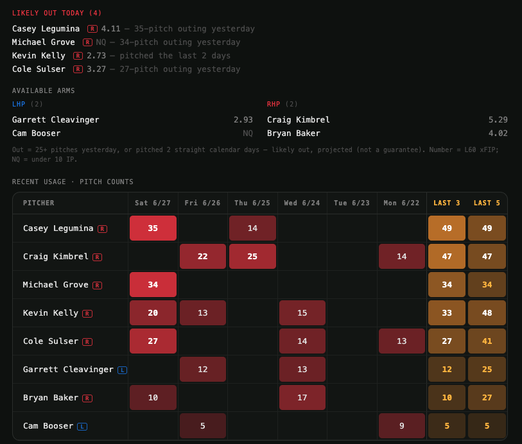Click the R handedness badge in Kevin Kelly table row
The width and height of the screenshot is (522, 444).
click(x=87, y=314)
